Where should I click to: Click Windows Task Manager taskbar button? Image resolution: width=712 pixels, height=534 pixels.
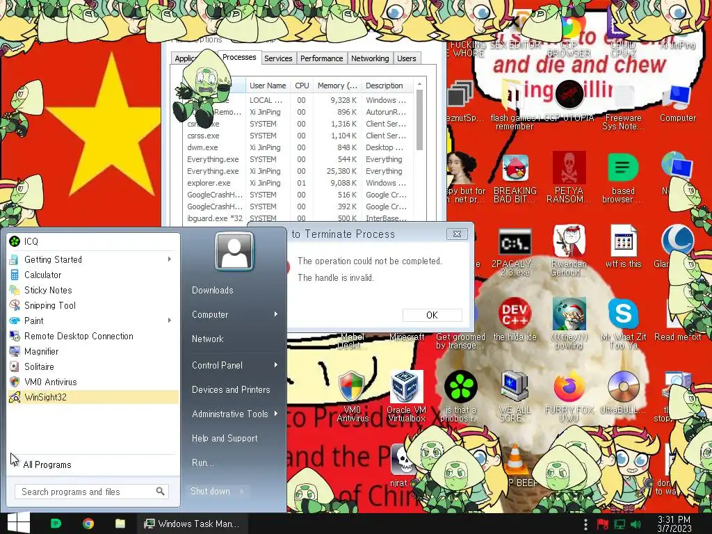[193, 524]
